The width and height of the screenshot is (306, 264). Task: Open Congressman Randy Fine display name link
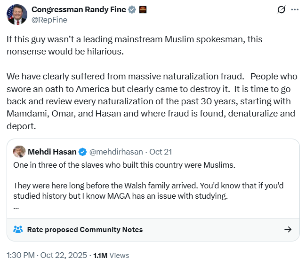point(78,9)
